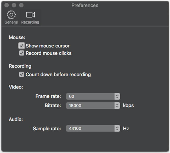Select the Recording camera icon tab
The width and height of the screenshot is (170, 153).
[30, 15]
